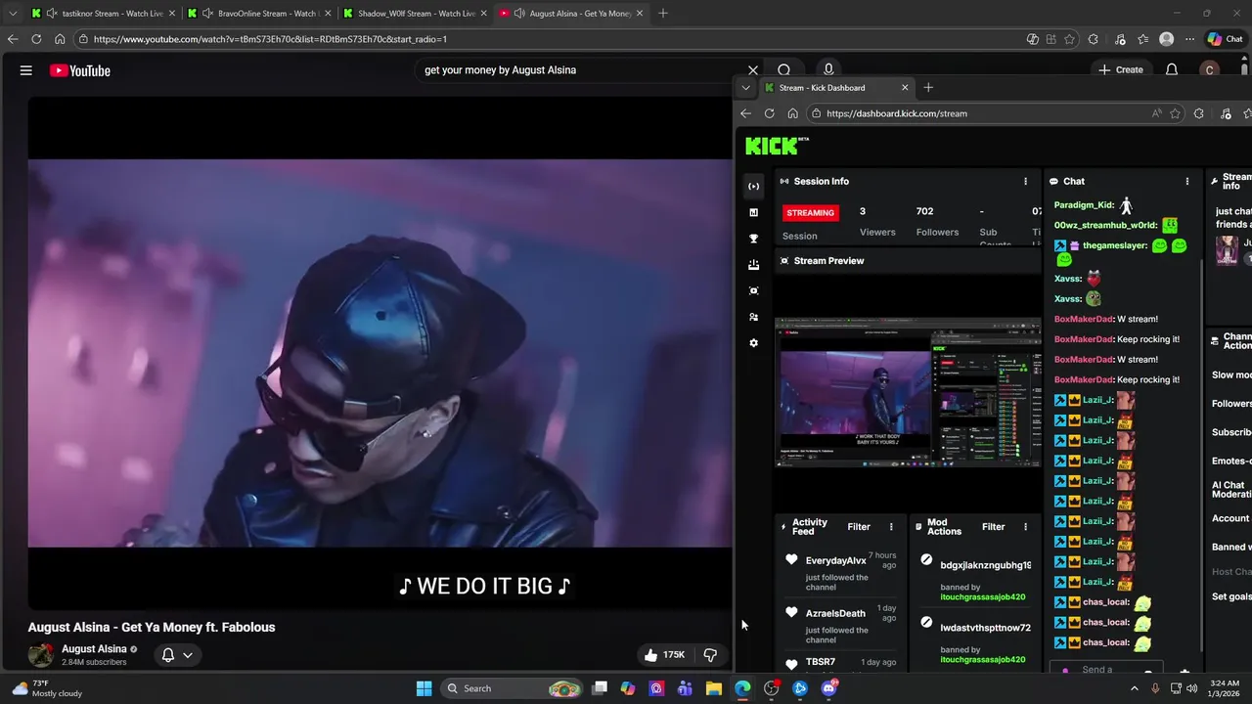The height and width of the screenshot is (704, 1252).
Task: Open Kick community users sidebar icon
Action: coord(753,317)
